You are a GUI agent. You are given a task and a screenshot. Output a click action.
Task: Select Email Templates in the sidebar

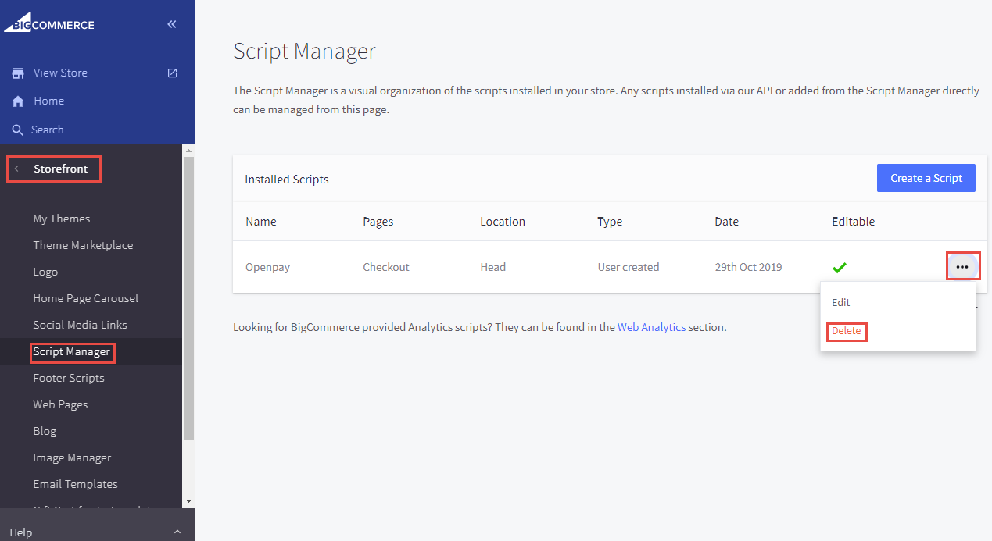click(75, 483)
